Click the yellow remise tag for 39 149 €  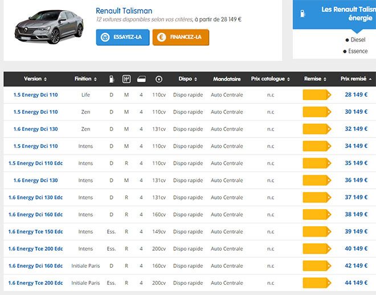coord(317,231)
